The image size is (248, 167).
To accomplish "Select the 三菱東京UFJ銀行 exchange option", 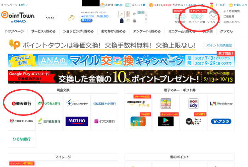I will (x=22, y=121).
